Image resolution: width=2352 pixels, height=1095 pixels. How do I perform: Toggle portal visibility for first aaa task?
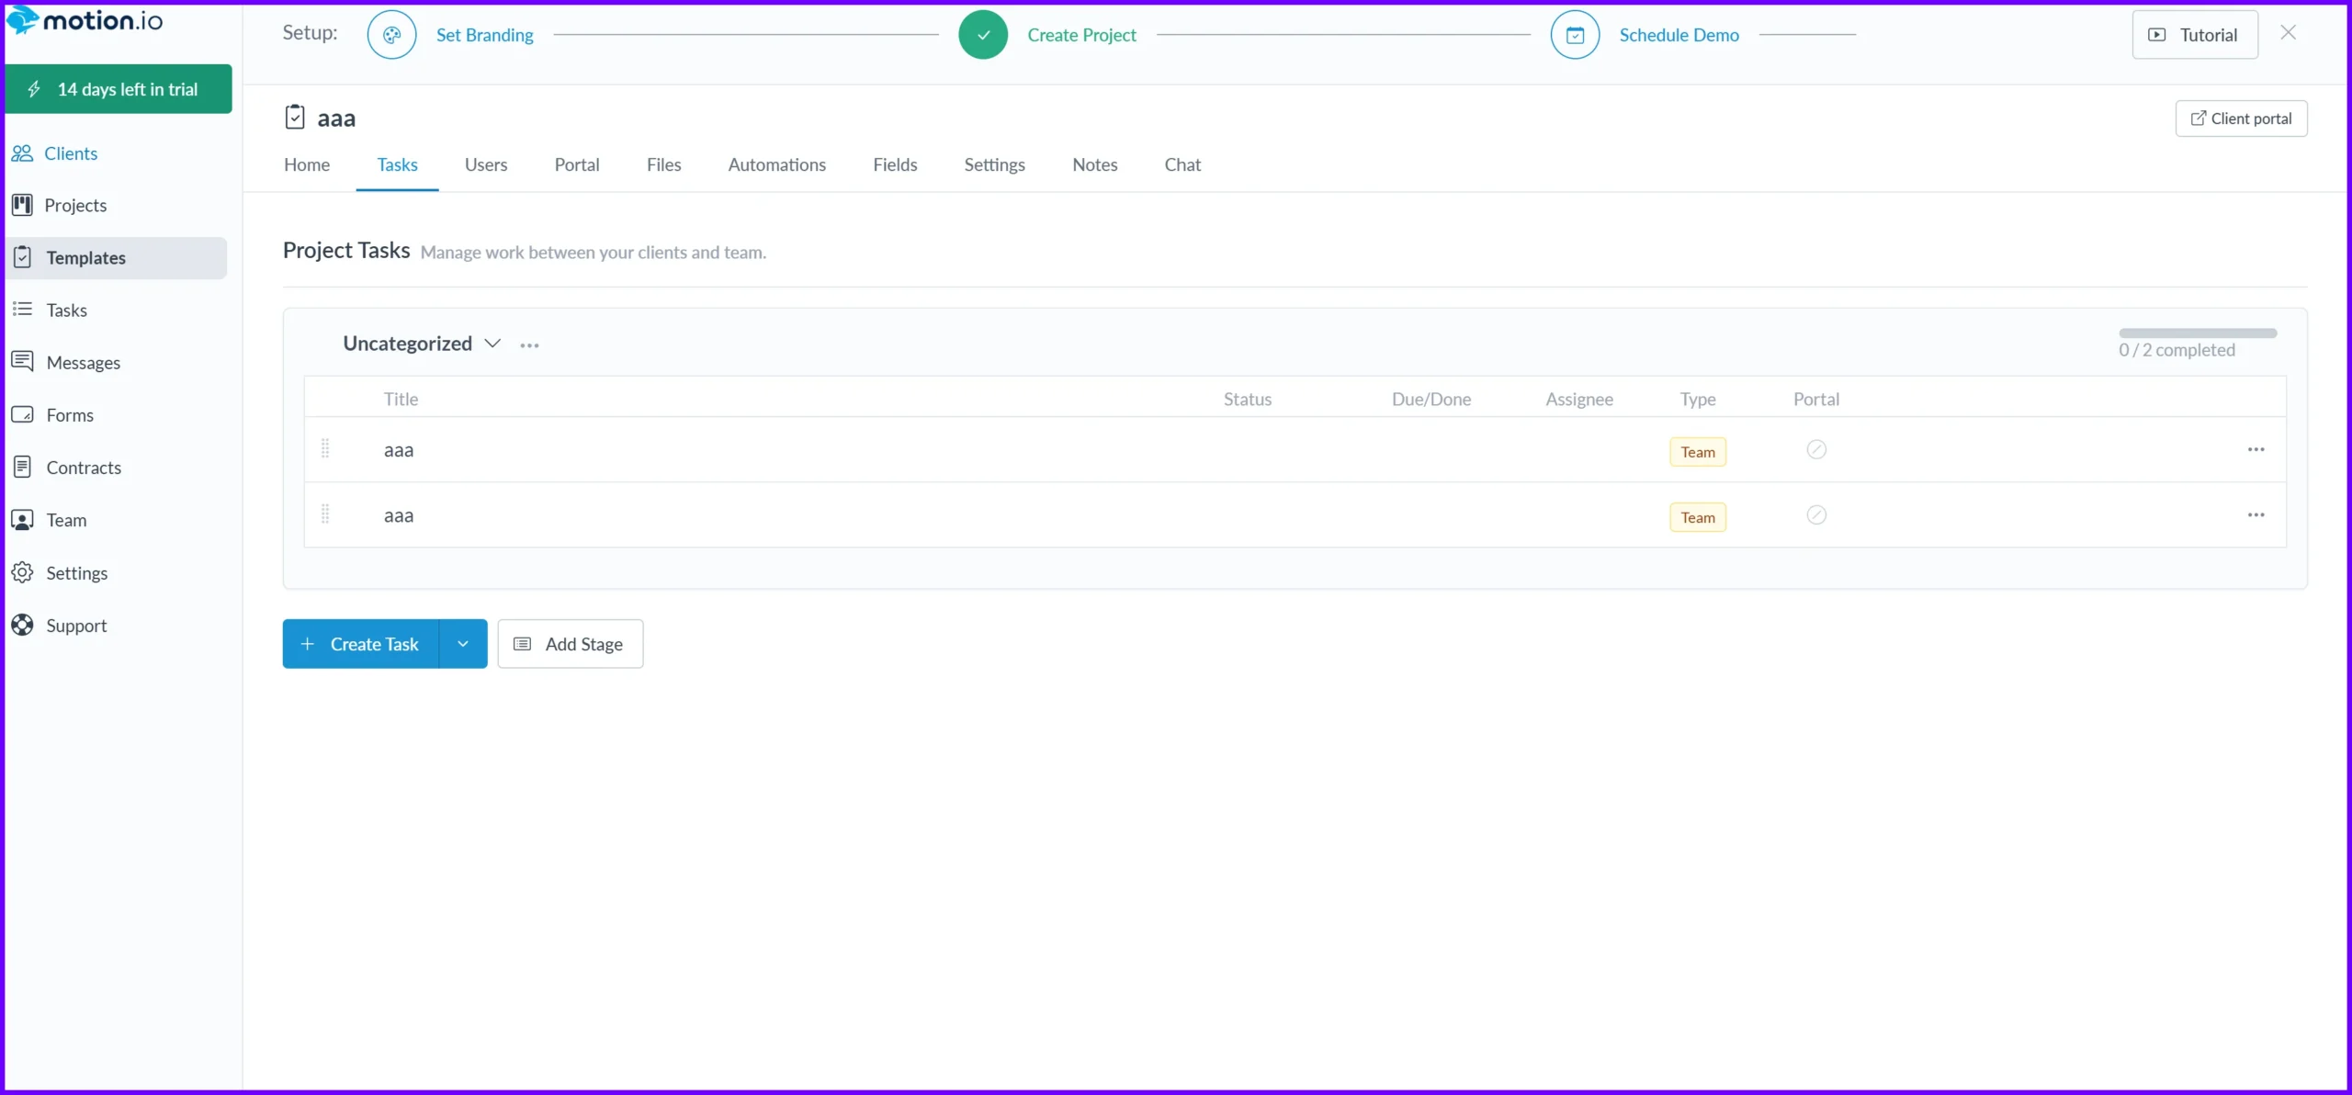tap(1815, 449)
